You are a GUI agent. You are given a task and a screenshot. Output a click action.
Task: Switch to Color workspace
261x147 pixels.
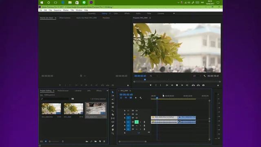(x=116, y=13)
